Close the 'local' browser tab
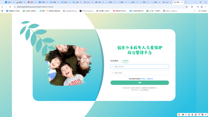The height and width of the screenshot is (117, 208). [x=92, y=2]
